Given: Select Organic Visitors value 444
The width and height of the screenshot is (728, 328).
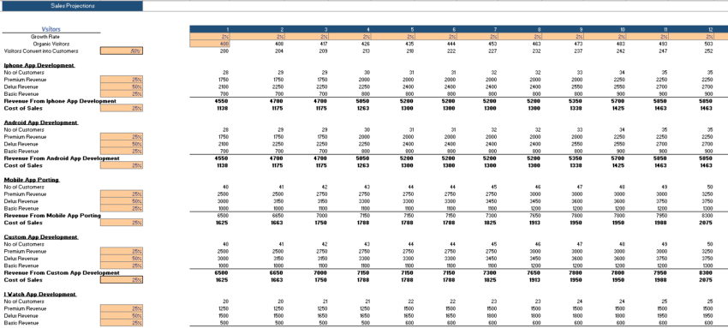Looking at the screenshot, I should (x=451, y=44).
